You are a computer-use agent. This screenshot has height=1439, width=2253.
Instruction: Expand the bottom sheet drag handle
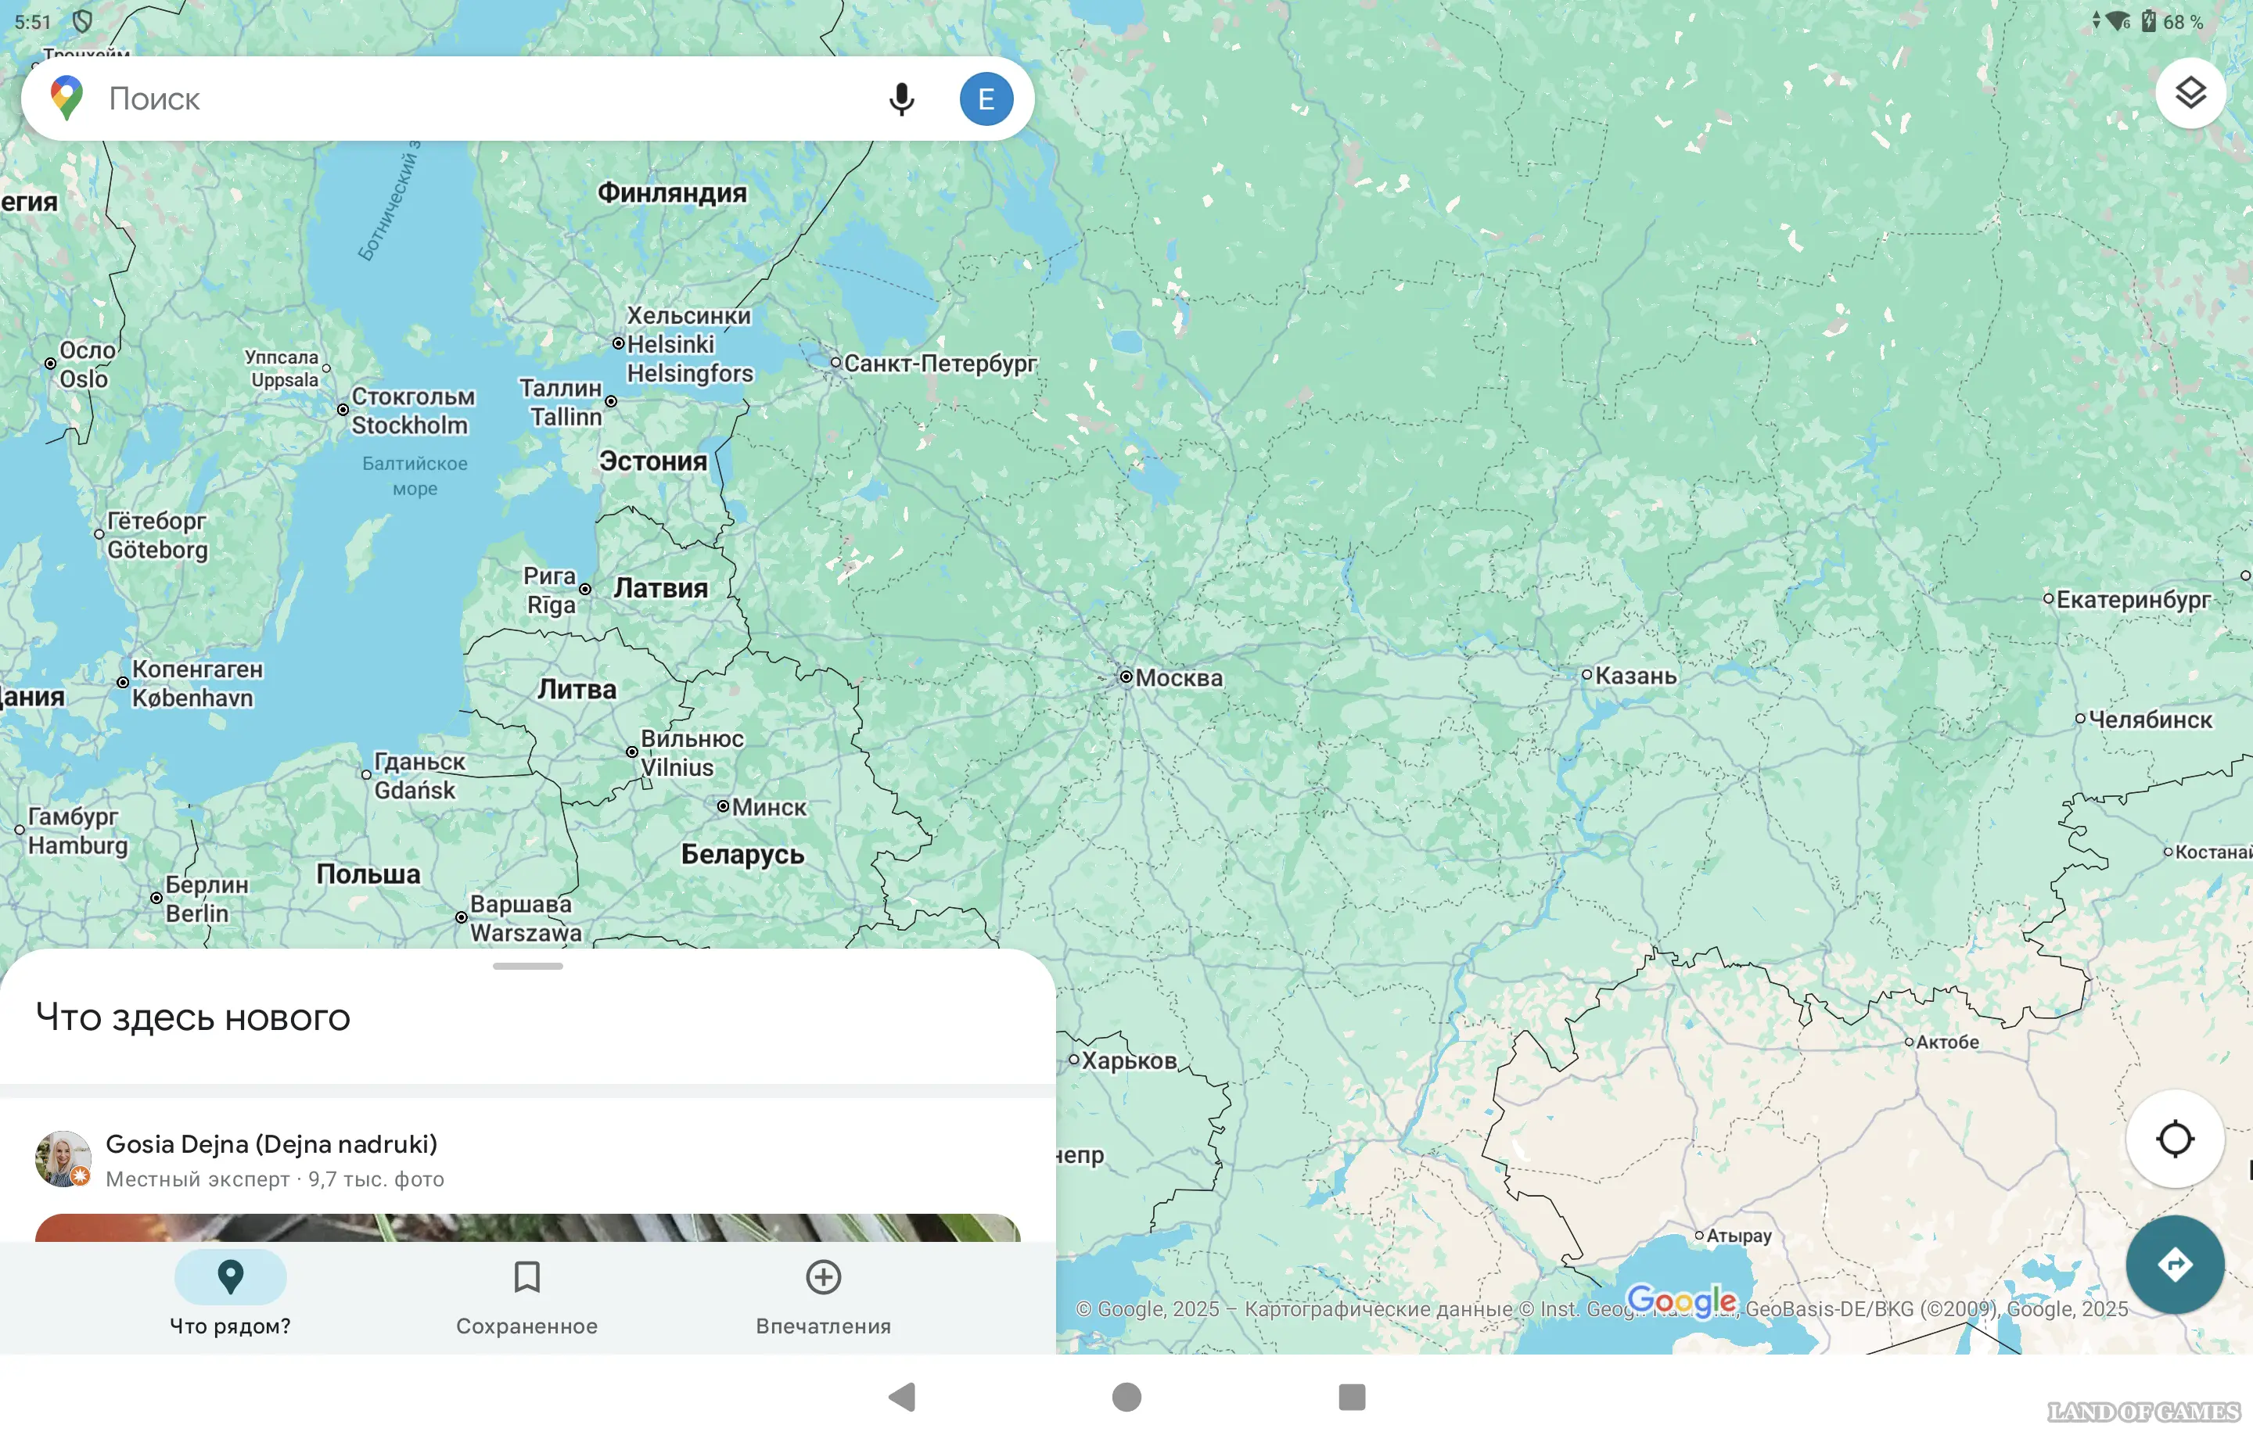(x=528, y=966)
